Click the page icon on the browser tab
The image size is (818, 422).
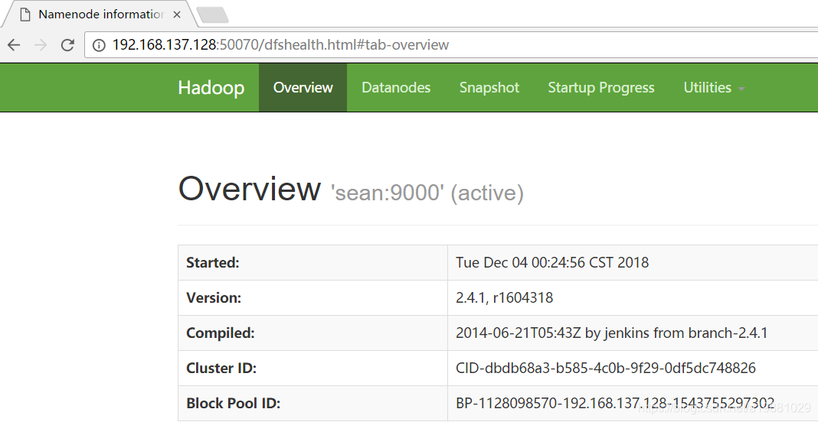tap(25, 15)
